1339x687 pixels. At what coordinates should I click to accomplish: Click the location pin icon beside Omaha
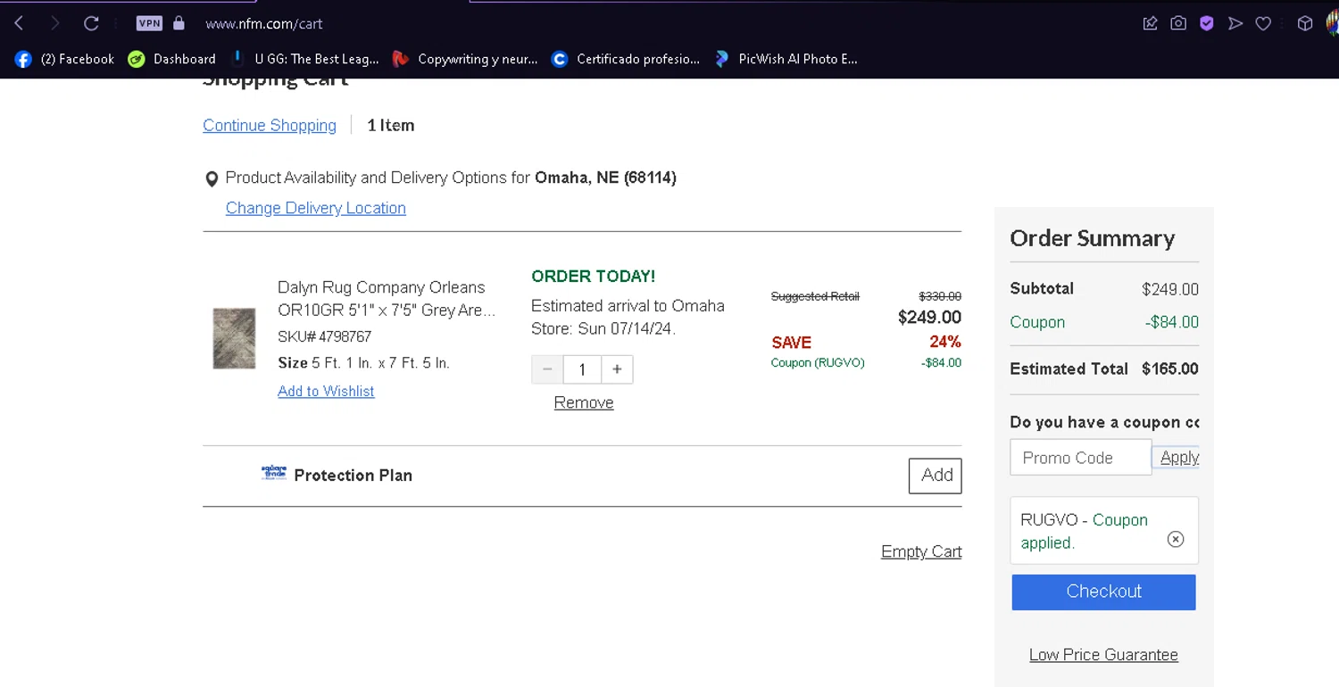tap(212, 178)
